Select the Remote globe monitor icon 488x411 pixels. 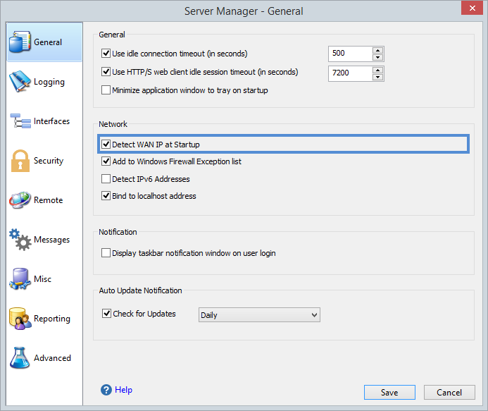click(x=20, y=200)
